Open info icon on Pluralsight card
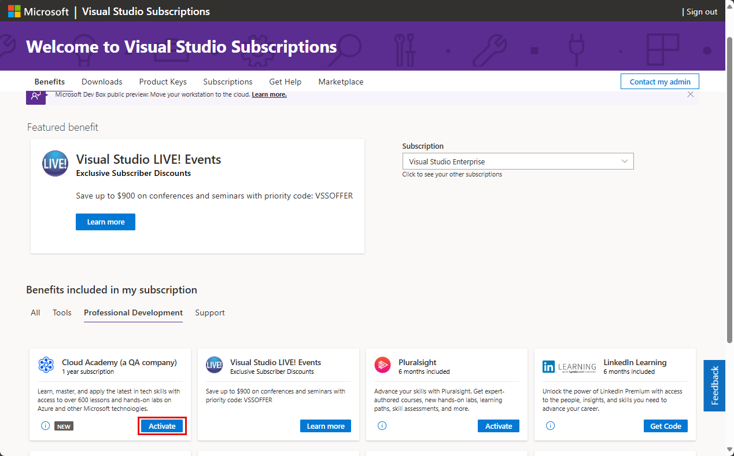 pyautogui.click(x=382, y=426)
